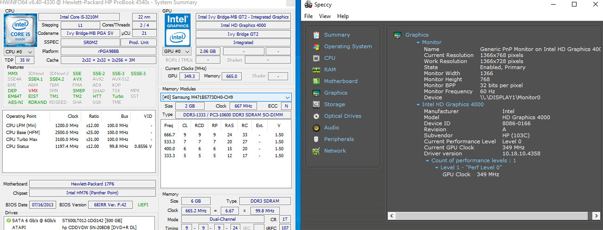Click the SR0MZ SSPEC field

coord(90,42)
